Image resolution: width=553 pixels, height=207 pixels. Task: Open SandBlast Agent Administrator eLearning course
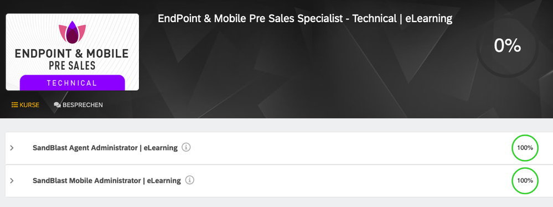coord(105,148)
